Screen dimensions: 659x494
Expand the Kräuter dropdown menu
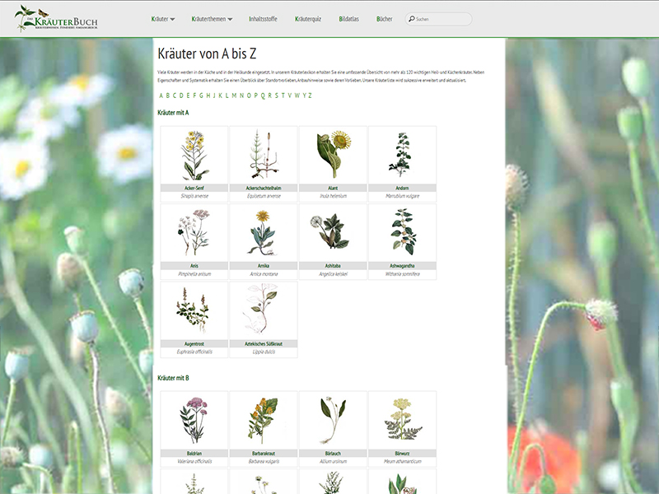pos(163,18)
